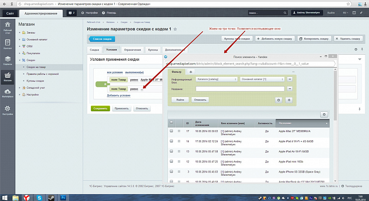Image resolution: width=369 pixels, height=201 pixels.
Task: Check the Apple iPhone 5S row checkbox
Action: pos(171,171)
